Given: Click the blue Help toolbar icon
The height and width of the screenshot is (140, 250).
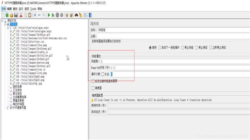Looking at the screenshot, I should tap(90, 15).
